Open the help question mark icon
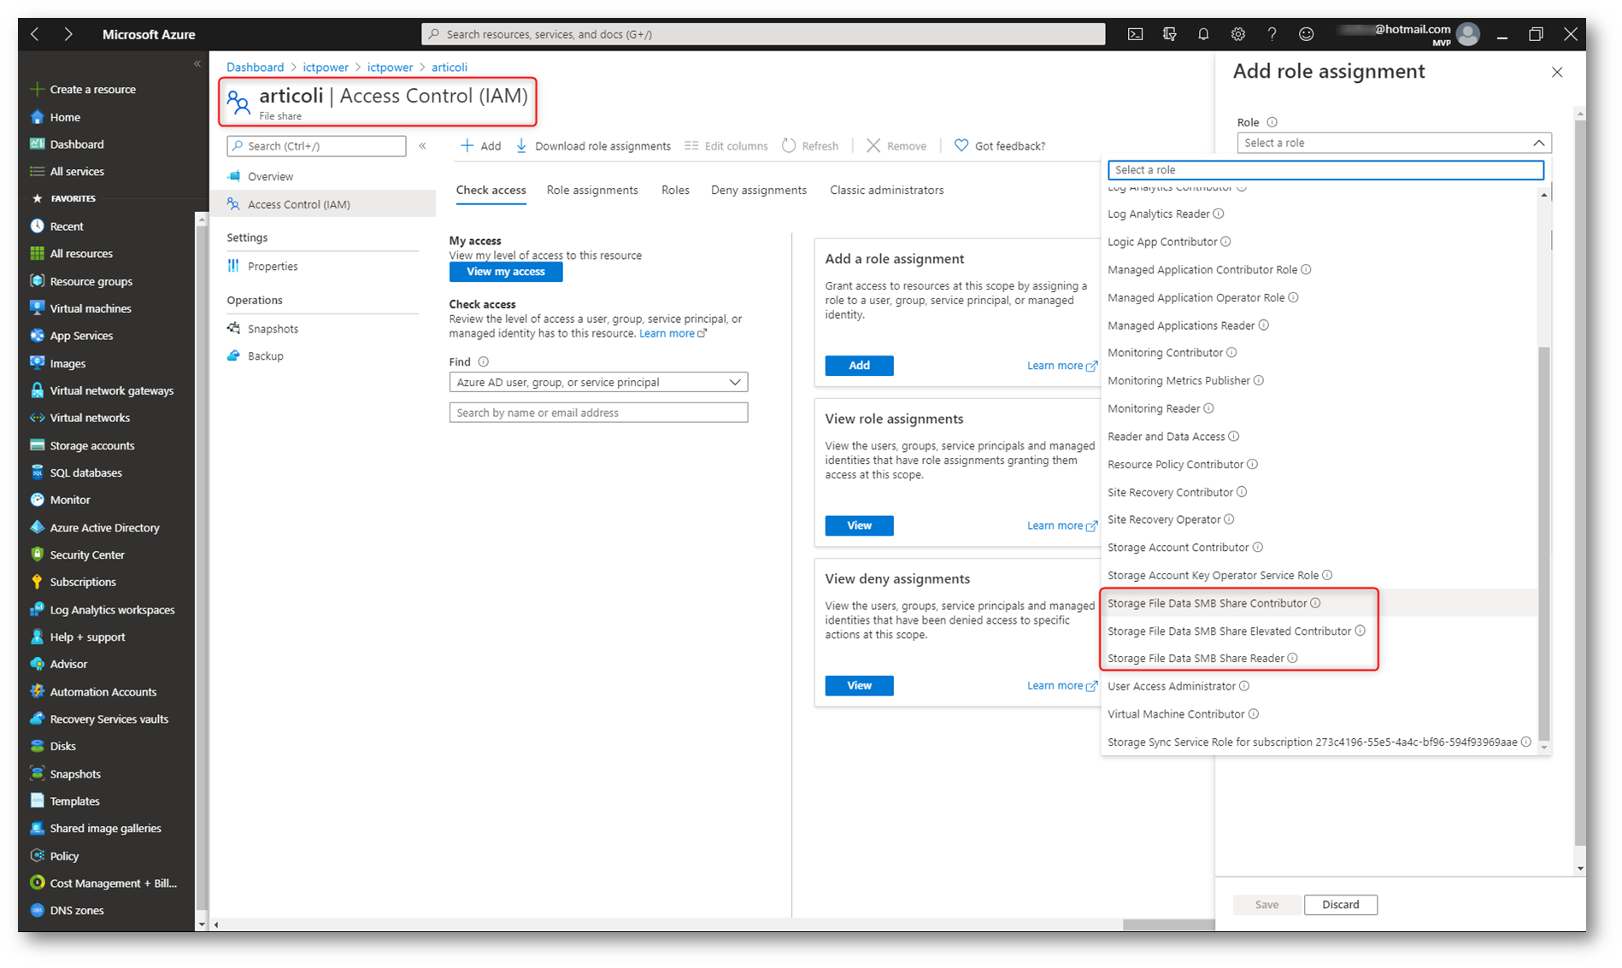Viewport: 1622px width, 968px height. pyautogui.click(x=1272, y=34)
